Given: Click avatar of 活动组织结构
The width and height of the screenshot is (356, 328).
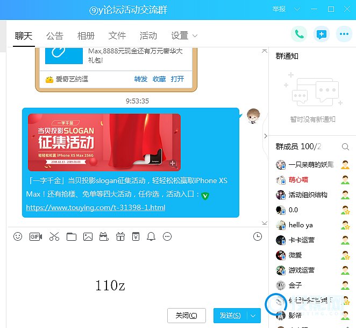Looking at the screenshot, I should (281, 195).
